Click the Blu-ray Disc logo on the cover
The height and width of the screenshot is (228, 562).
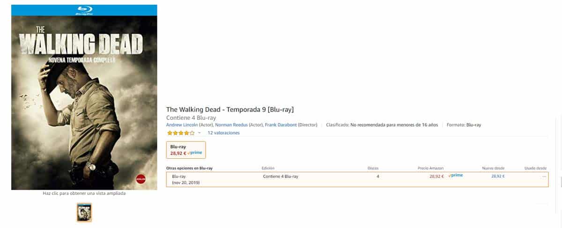click(84, 10)
